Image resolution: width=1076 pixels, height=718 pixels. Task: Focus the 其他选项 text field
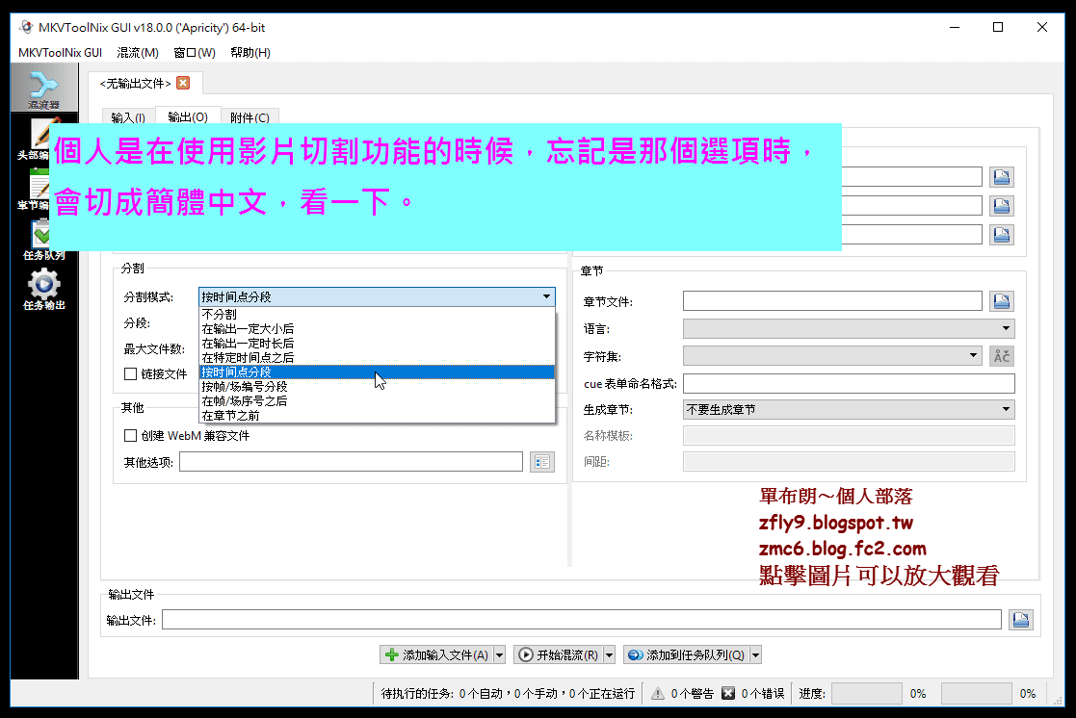(x=352, y=462)
